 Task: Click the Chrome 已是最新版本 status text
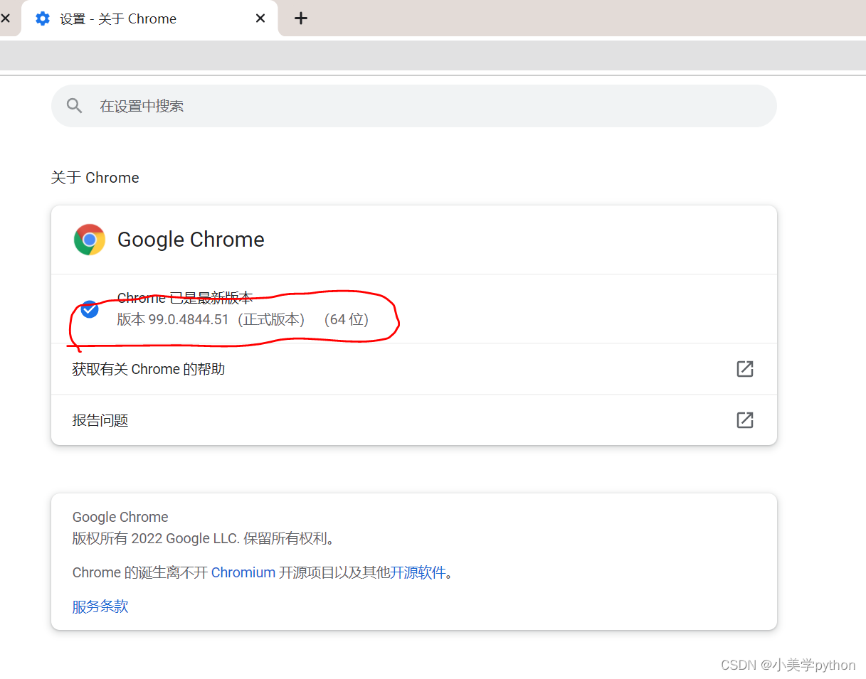185,298
